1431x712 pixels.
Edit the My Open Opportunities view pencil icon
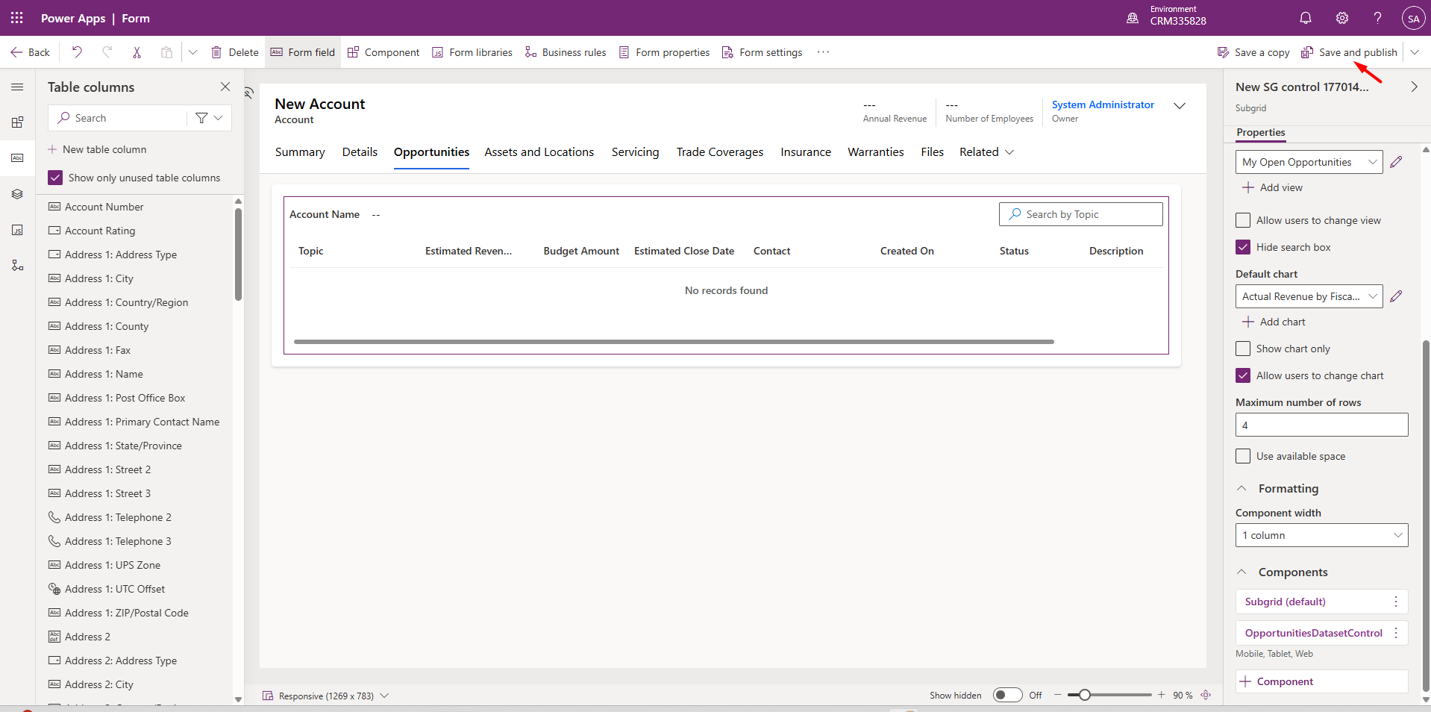pyautogui.click(x=1396, y=162)
